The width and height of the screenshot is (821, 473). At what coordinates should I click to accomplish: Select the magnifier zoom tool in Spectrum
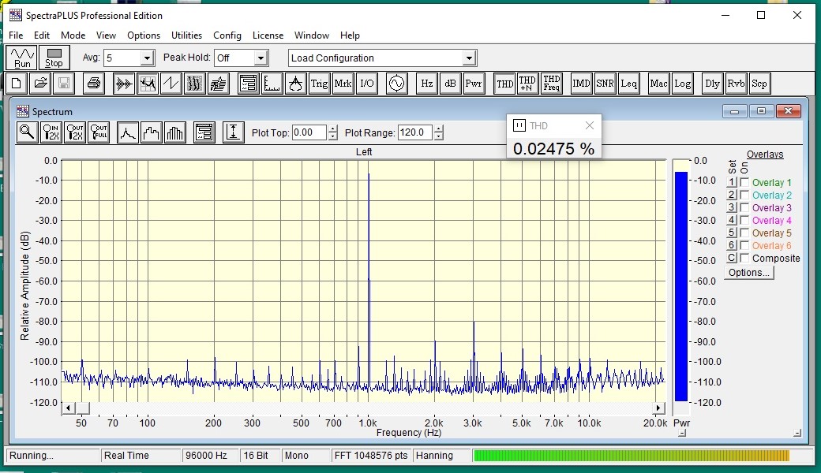click(27, 132)
